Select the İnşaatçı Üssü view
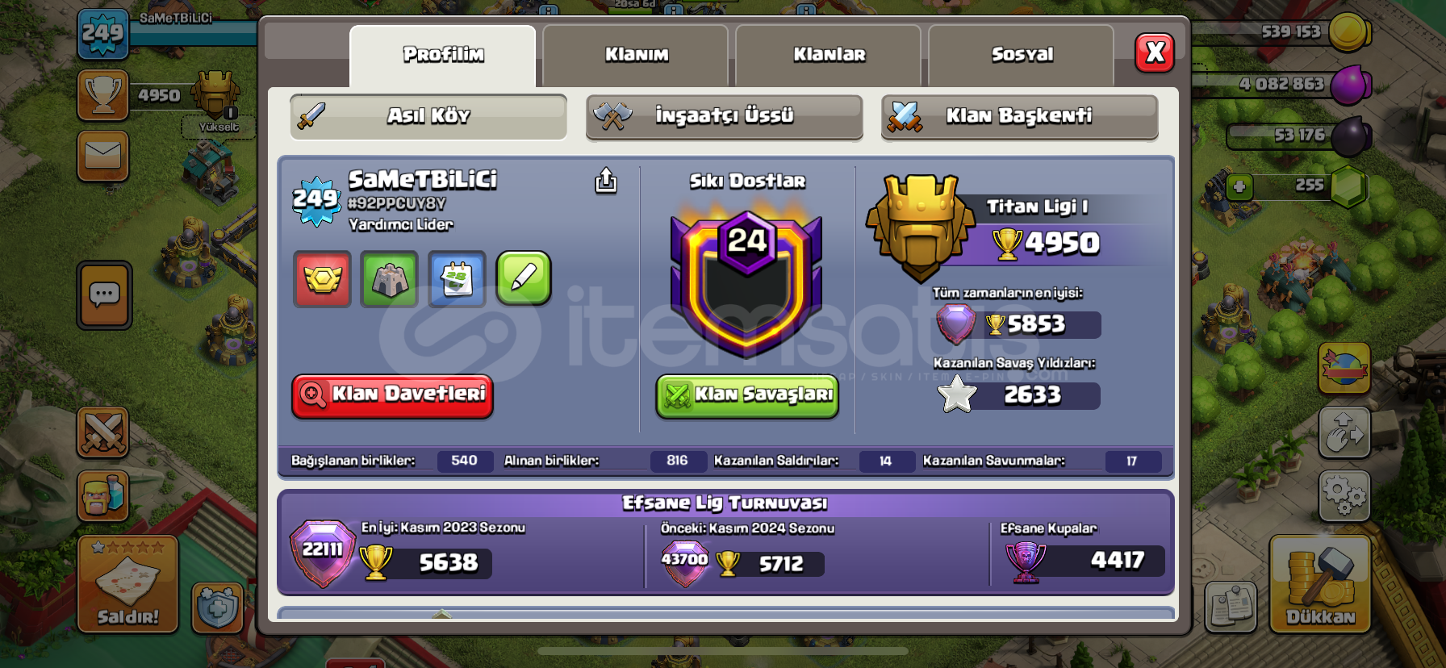The image size is (1446, 668). pos(724,116)
